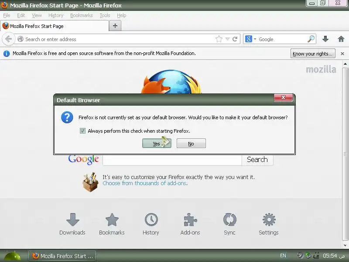Click the site identity globe icon
This screenshot has height=262, width=349.
tap(21, 39)
